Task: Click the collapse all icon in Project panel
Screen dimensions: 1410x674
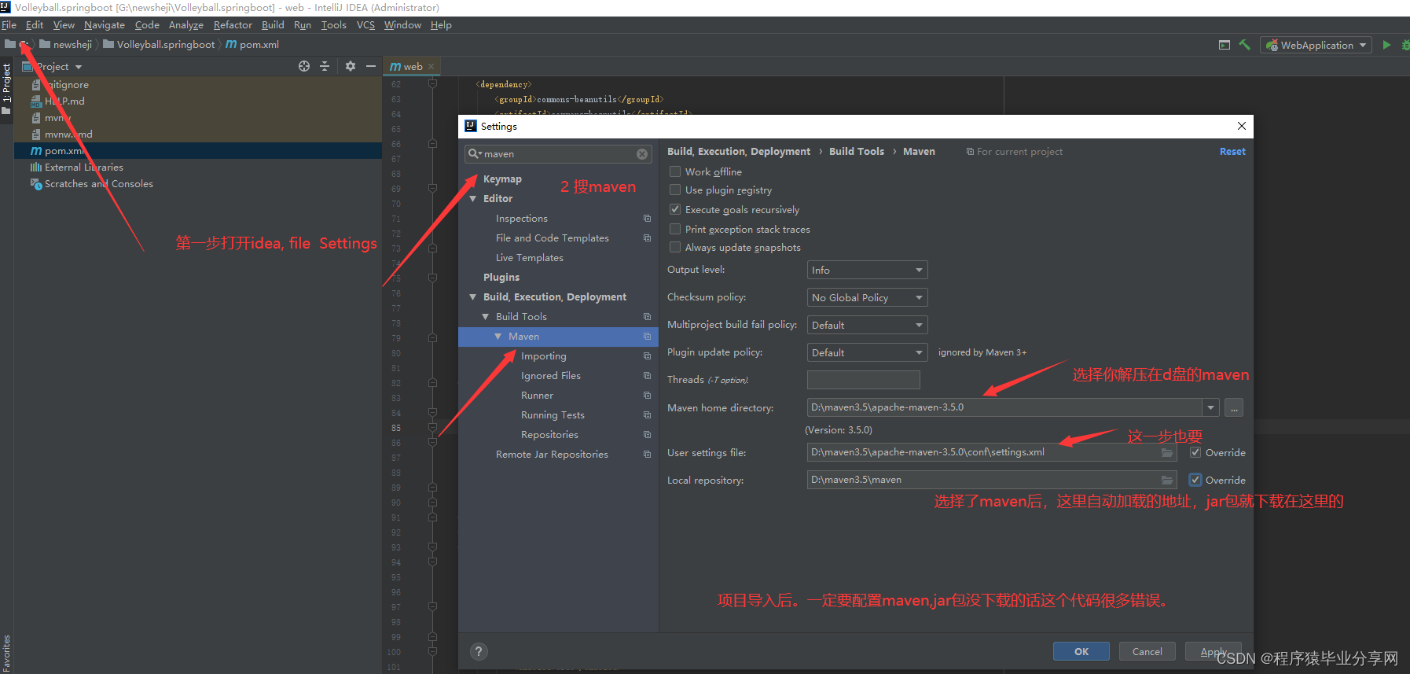Action: tap(325, 66)
